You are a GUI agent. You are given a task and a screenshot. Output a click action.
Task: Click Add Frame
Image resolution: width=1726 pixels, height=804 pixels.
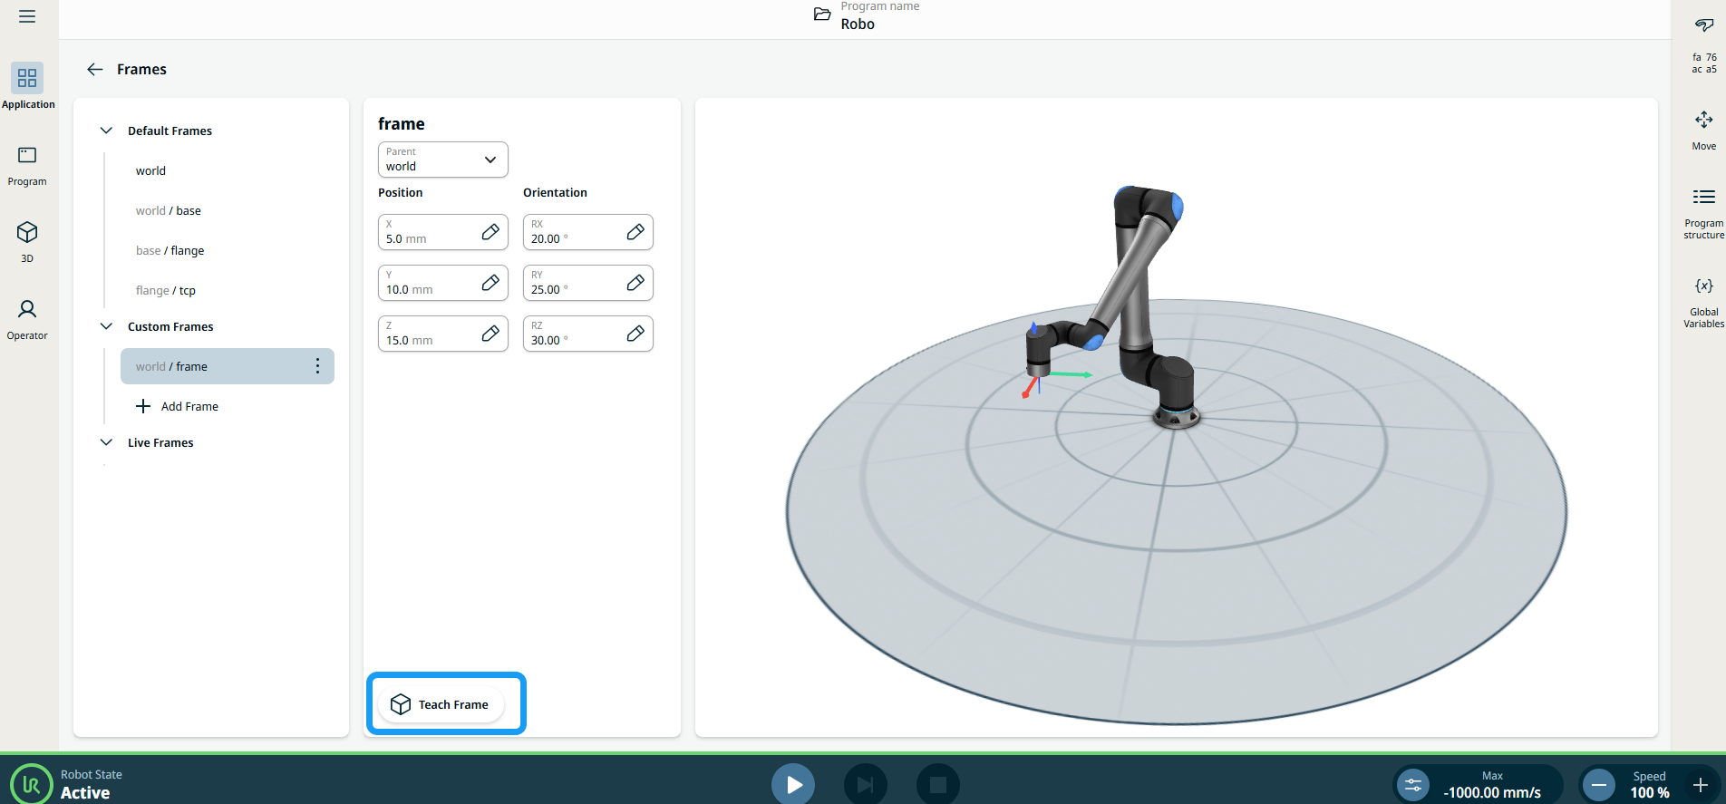point(178,406)
